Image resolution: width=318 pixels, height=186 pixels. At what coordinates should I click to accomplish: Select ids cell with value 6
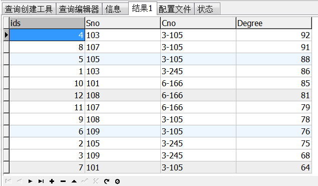point(47,131)
